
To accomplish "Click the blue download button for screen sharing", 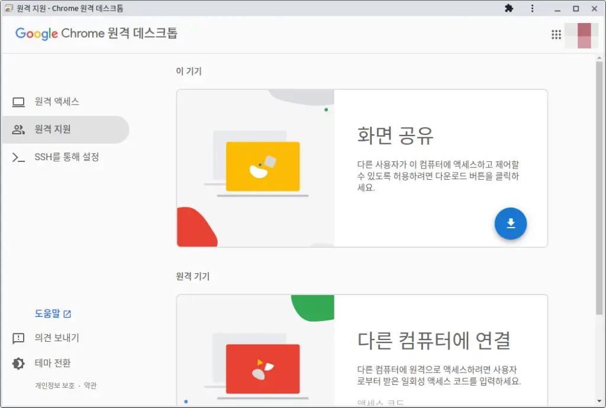I will [510, 224].
